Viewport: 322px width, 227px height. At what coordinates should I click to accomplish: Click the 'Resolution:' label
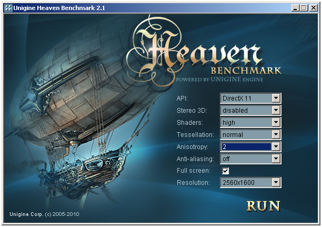[x=193, y=183]
